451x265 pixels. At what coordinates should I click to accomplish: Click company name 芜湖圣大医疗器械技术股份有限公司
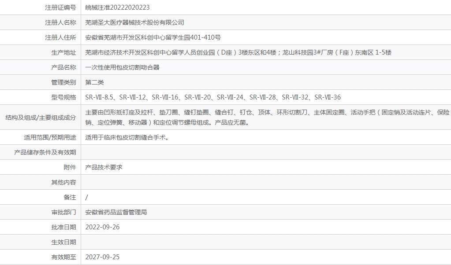[134, 22]
